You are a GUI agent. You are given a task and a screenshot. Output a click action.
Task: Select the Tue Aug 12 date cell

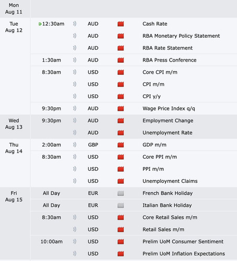pyautogui.click(x=14, y=27)
